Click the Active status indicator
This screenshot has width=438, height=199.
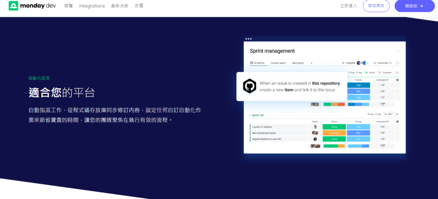click(370, 73)
